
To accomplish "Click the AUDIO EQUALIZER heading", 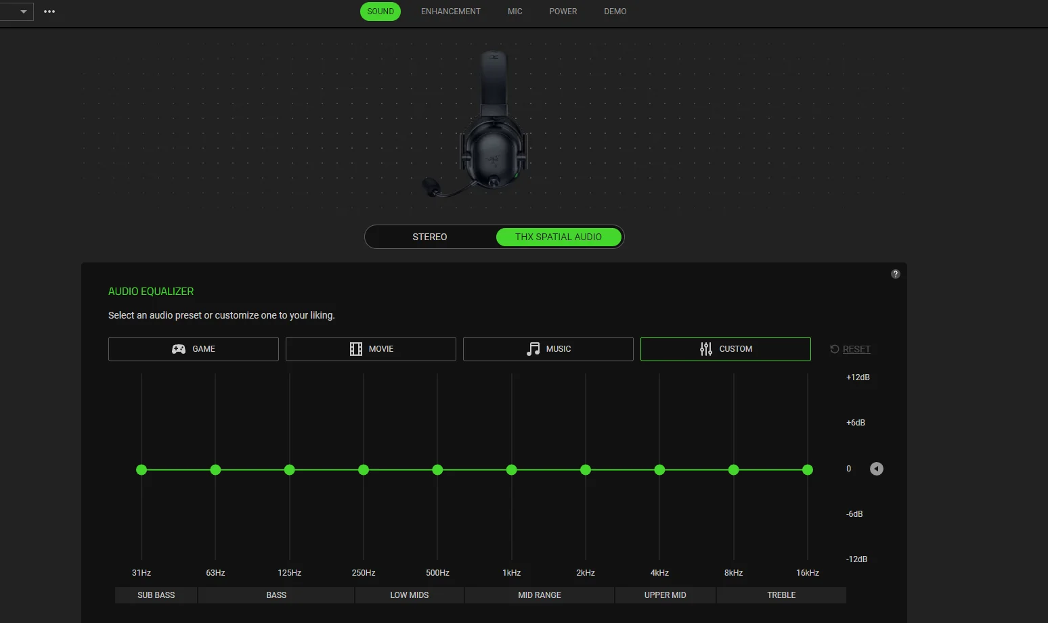I will pos(151,292).
